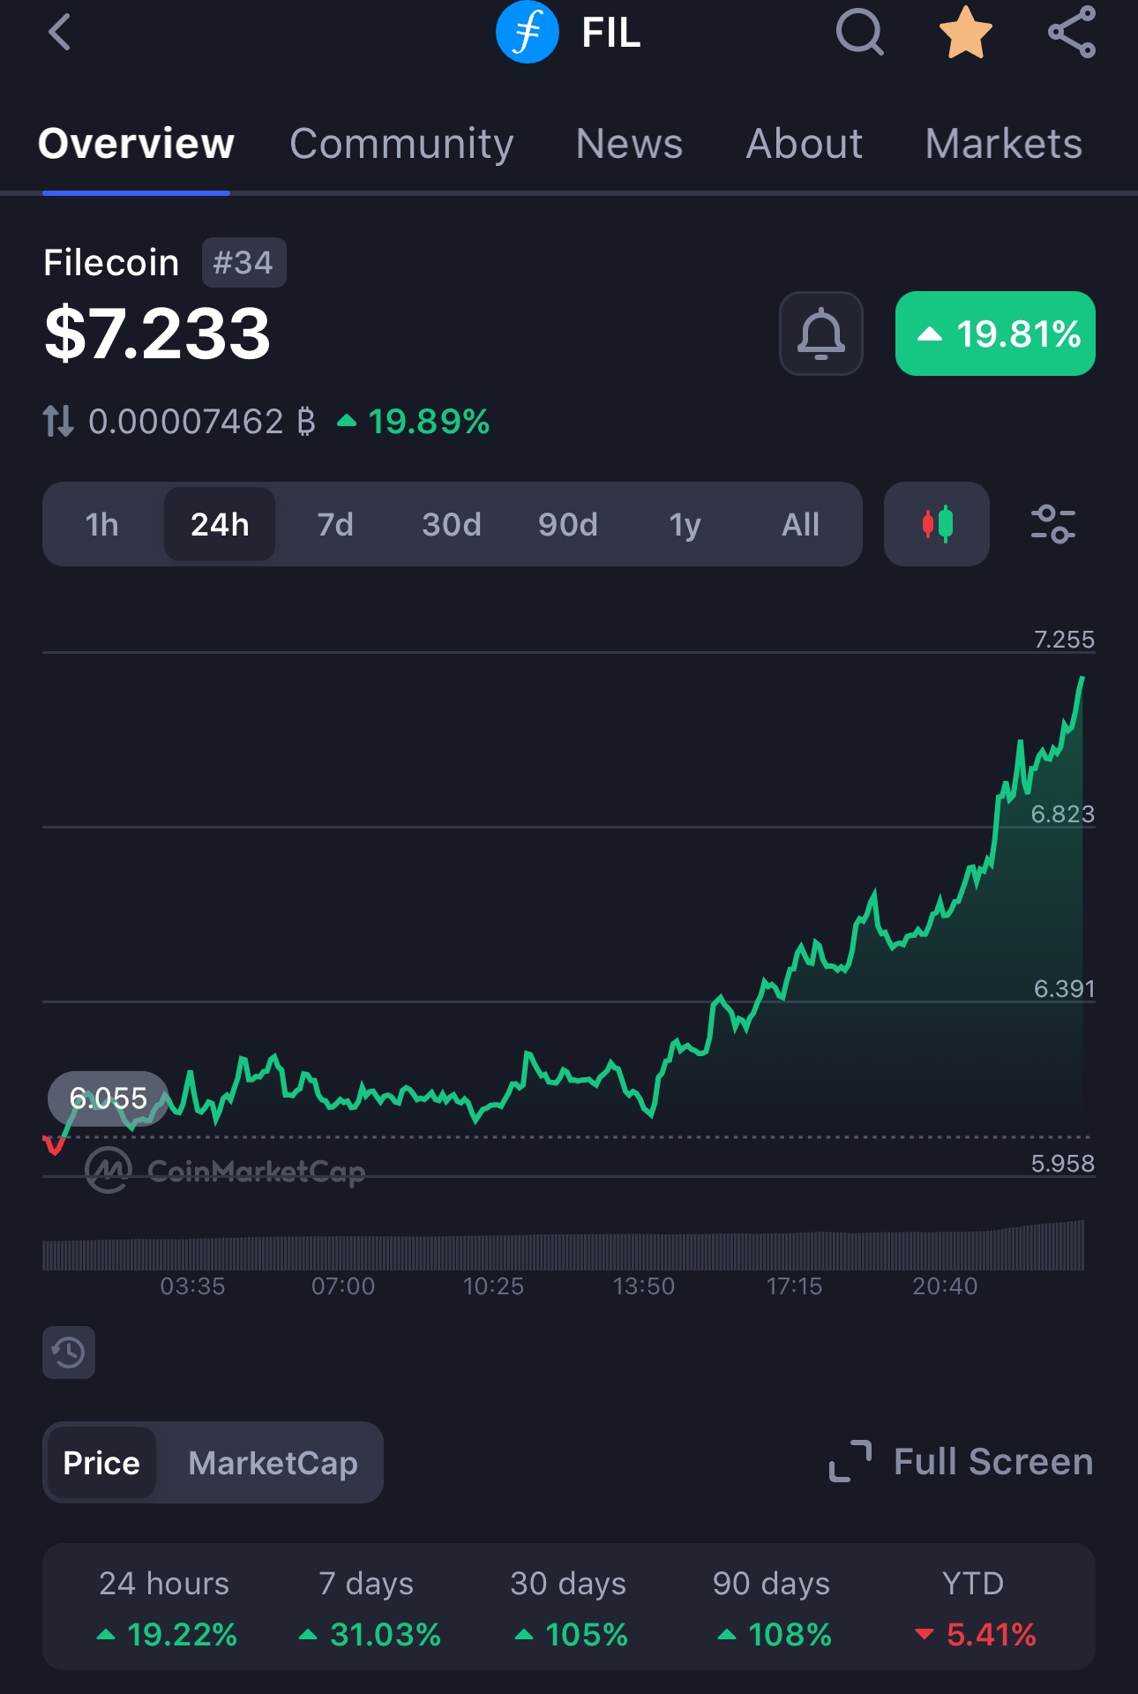
Task: Switch chart to MarketCap view
Action: click(x=273, y=1463)
